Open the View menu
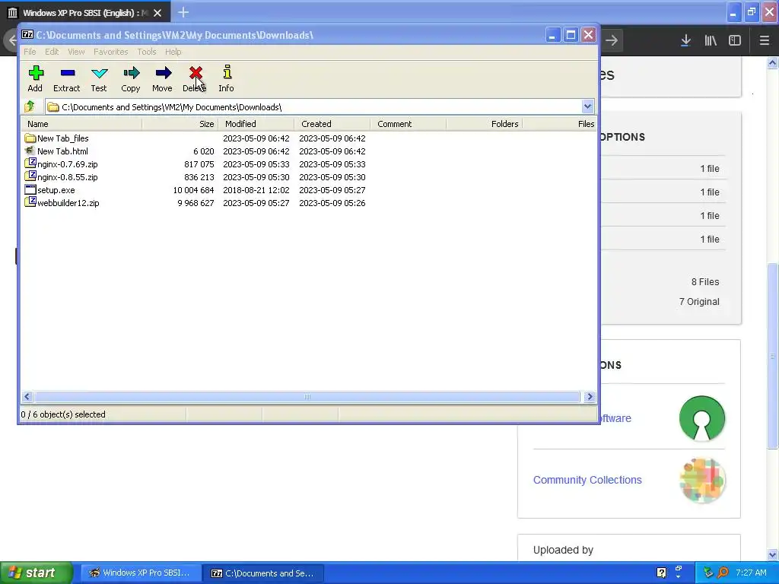The image size is (779, 584). [76, 52]
